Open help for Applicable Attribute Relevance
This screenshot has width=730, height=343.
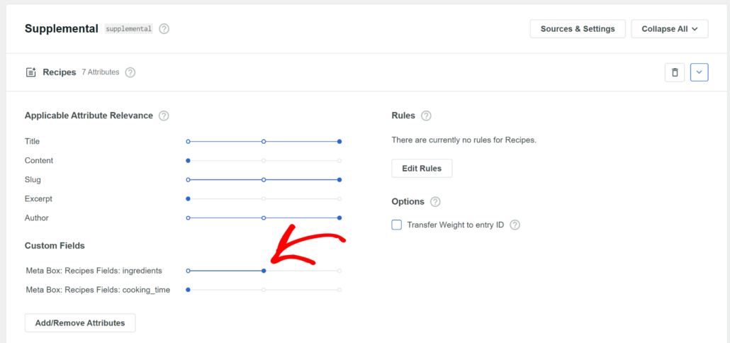point(164,116)
